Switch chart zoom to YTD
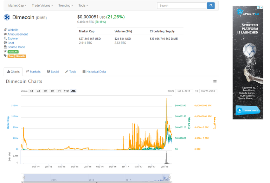The width and height of the screenshot is (270, 183). (66, 91)
